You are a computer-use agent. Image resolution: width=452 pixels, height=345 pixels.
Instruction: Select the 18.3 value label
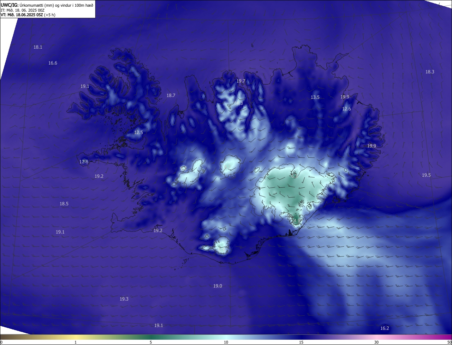pos(430,72)
